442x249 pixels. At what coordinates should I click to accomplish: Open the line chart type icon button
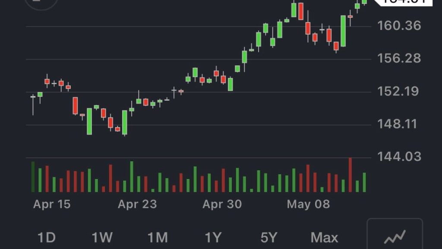[395, 236]
